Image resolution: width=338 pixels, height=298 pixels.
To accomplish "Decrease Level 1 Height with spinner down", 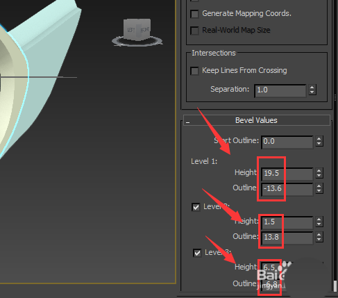I will point(319,176).
